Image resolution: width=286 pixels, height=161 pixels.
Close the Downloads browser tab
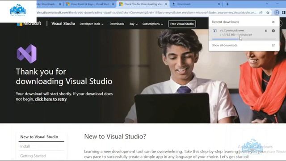click(x=219, y=4)
